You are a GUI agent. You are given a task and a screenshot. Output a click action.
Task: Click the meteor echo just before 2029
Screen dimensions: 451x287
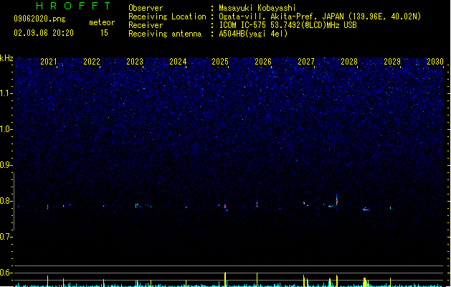click(x=390, y=207)
